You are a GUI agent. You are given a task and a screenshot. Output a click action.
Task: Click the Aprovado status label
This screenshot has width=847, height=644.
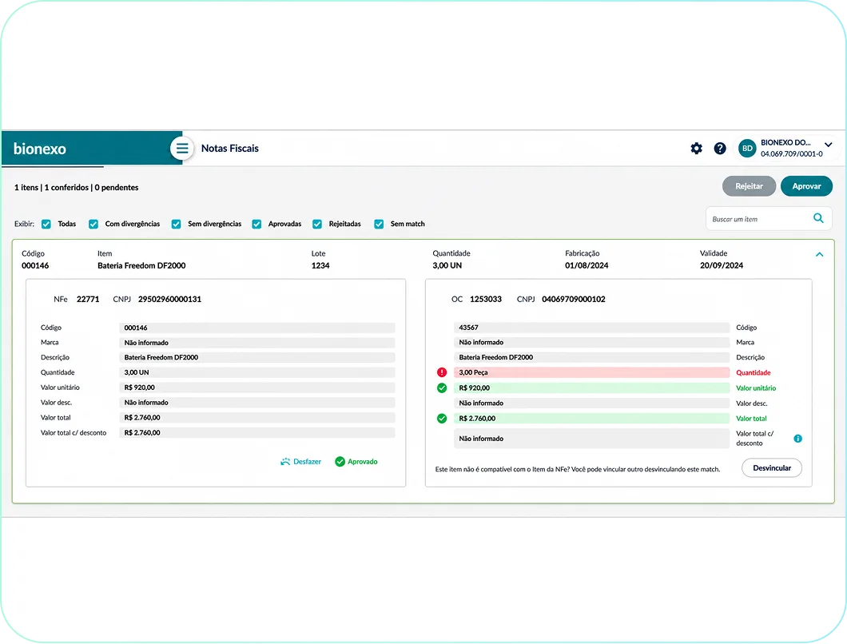363,461
